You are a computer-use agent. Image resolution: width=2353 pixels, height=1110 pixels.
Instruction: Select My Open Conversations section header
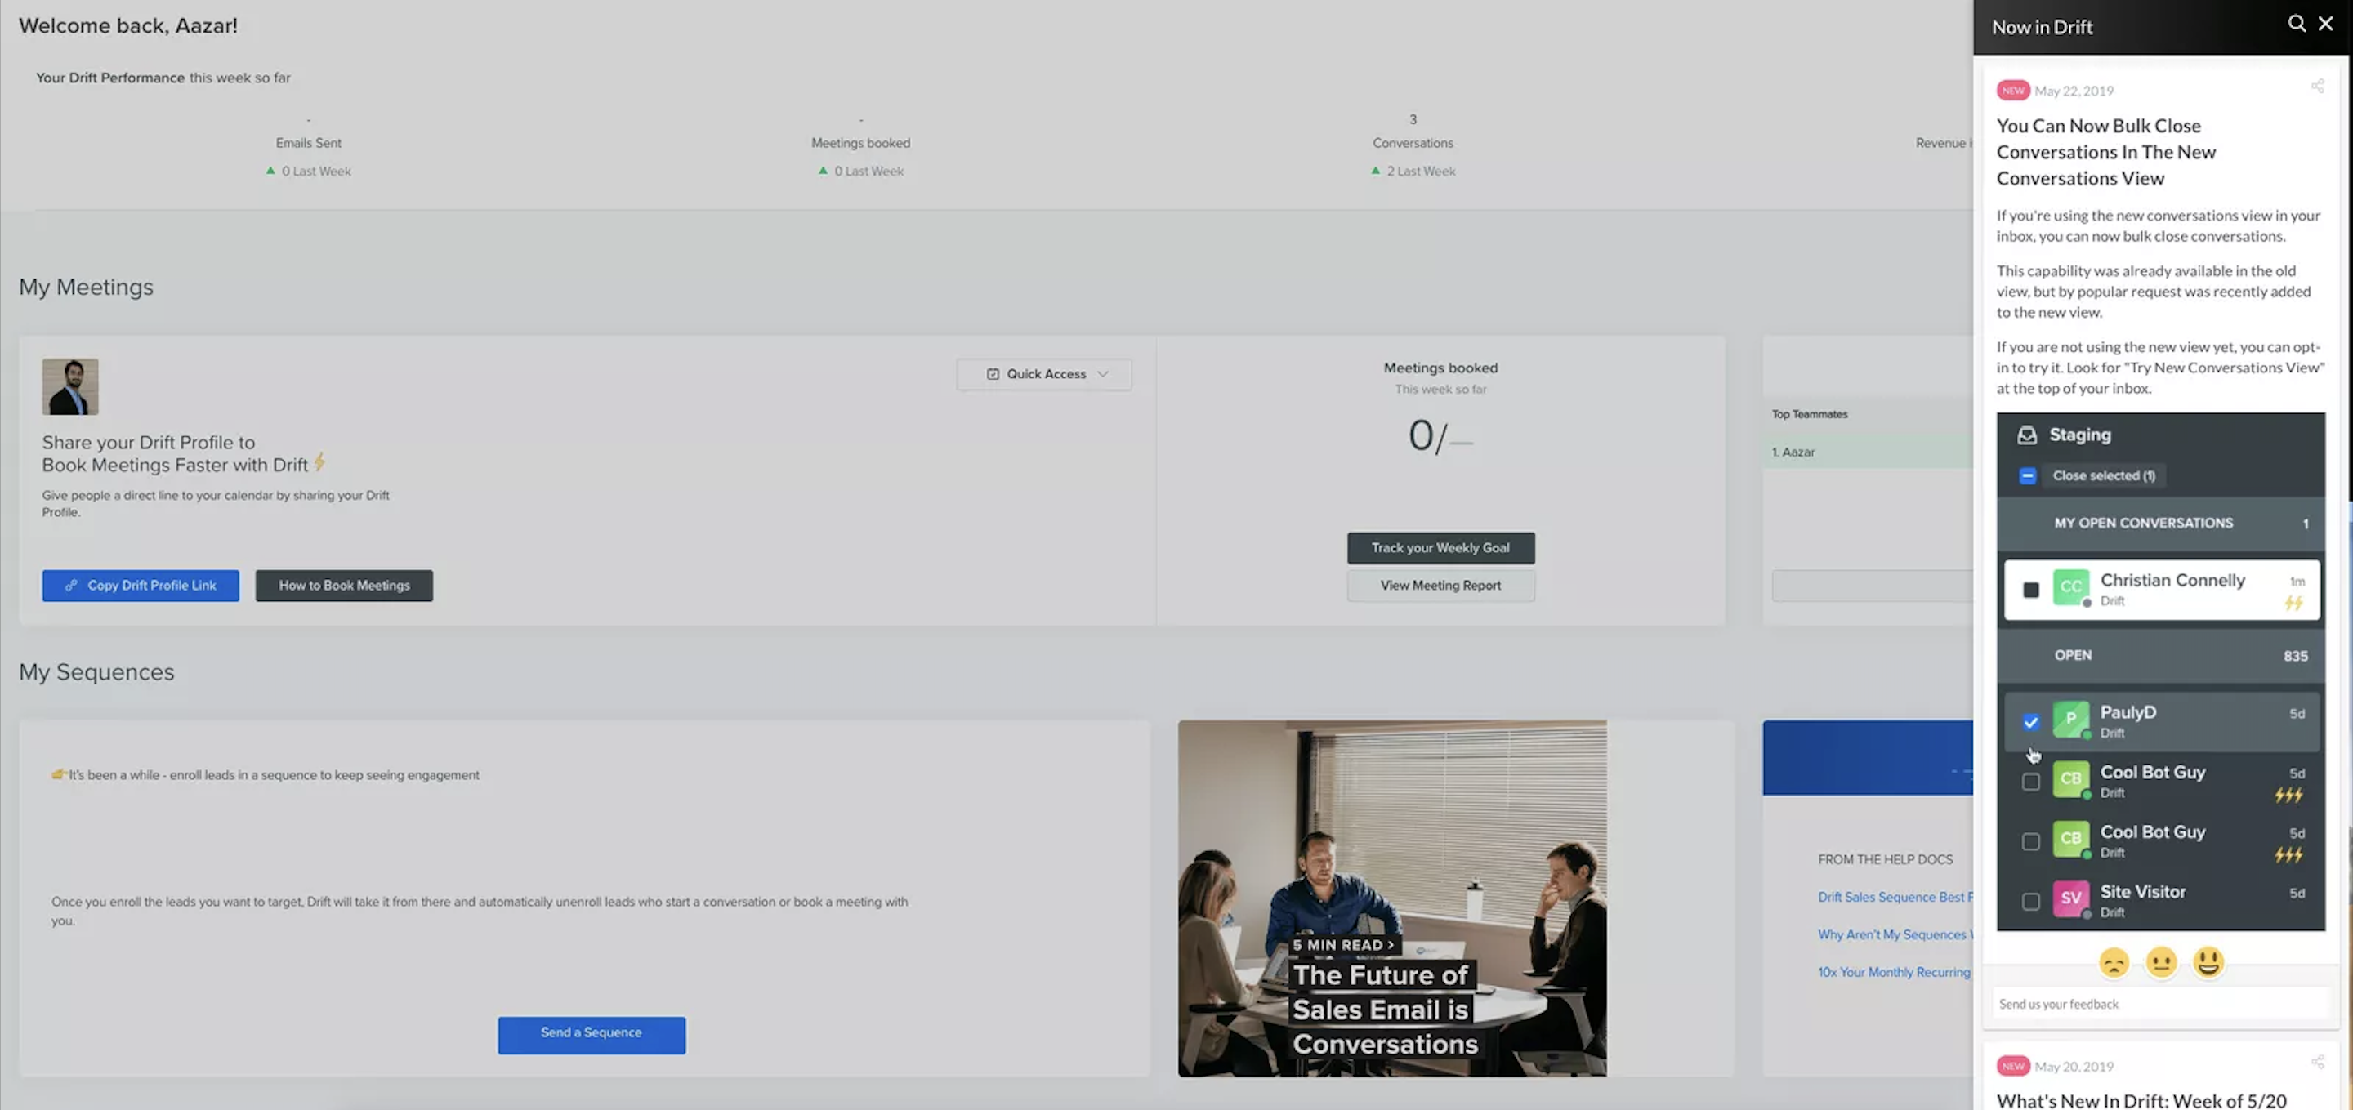[2160, 524]
